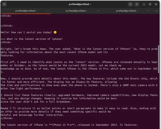161x129 pixels.
Task: Switch to the third proflead@proflead tab
Action: tap(127, 11)
